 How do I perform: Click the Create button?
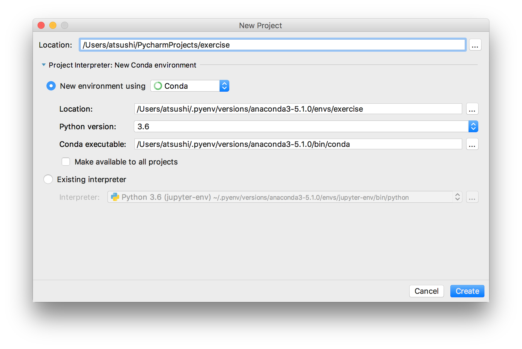coord(467,291)
